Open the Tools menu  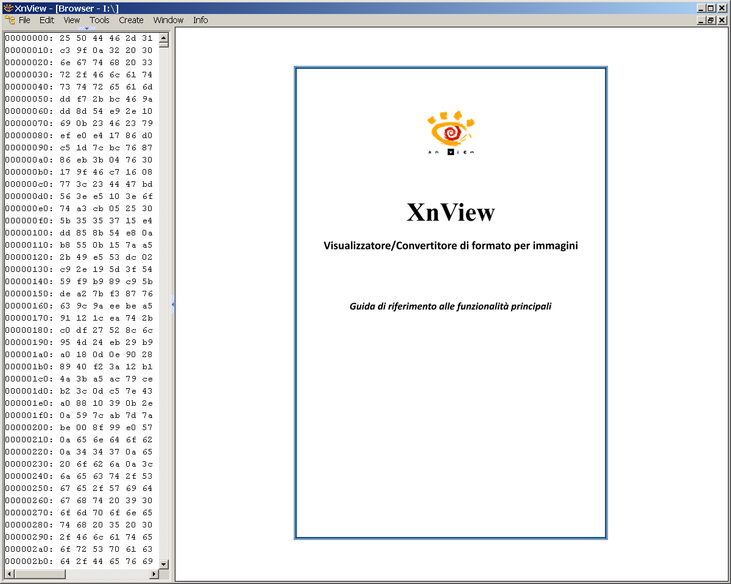(99, 20)
